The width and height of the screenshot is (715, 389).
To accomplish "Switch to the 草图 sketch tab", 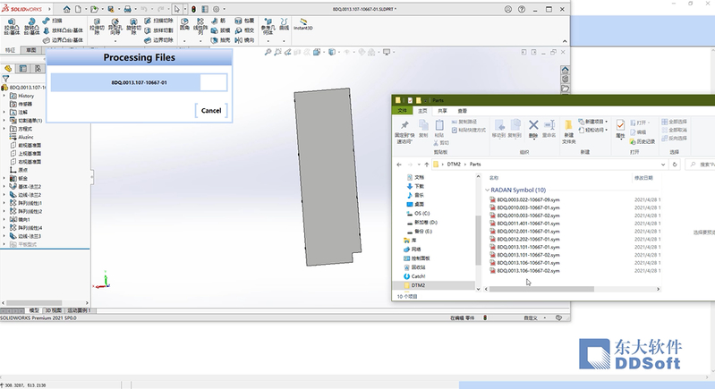I will pyautogui.click(x=31, y=51).
